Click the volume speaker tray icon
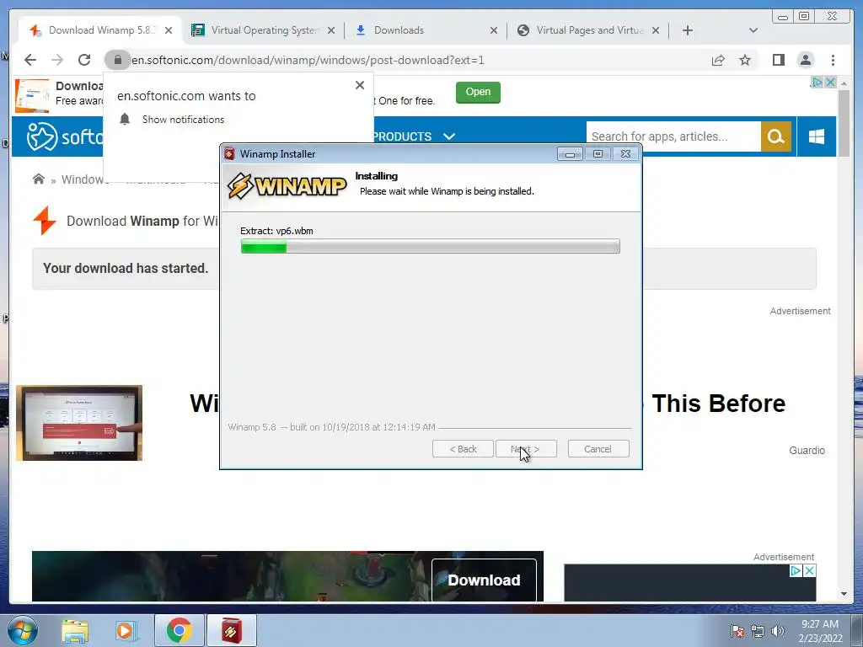This screenshot has width=863, height=647. [x=777, y=631]
